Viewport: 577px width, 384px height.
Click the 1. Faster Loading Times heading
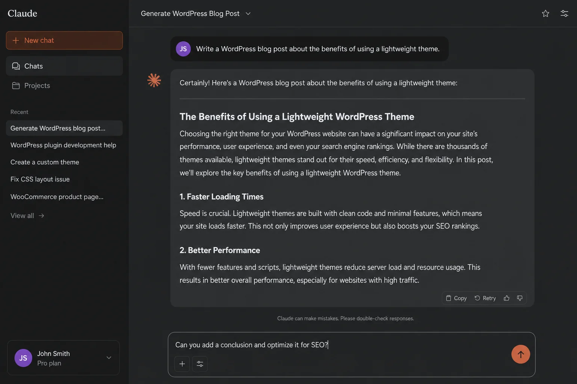(x=222, y=196)
